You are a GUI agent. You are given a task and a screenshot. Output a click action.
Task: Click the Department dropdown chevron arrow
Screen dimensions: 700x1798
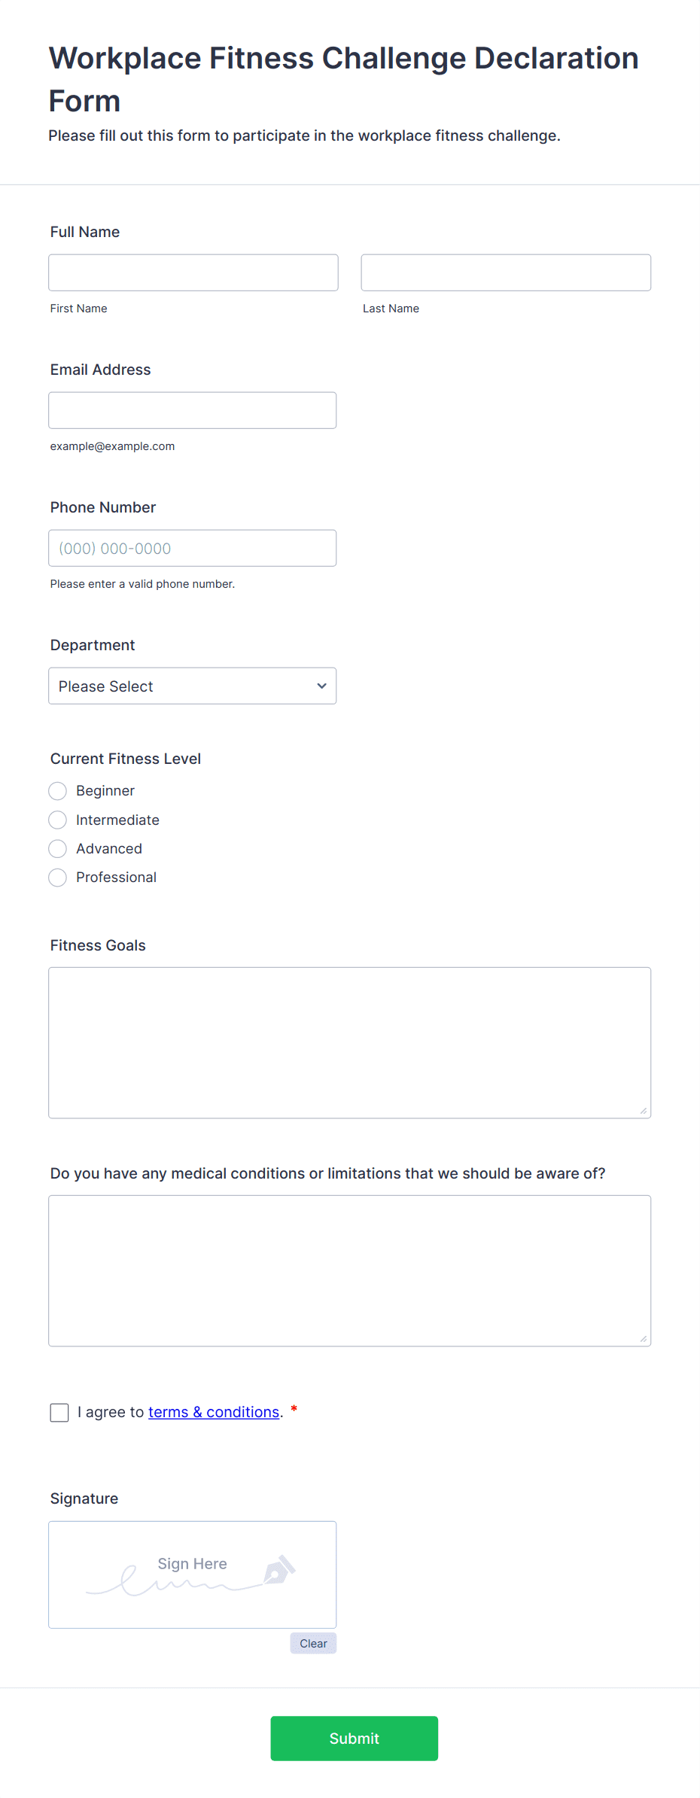pos(321,686)
